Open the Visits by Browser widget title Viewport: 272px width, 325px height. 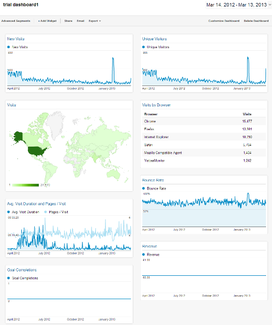[x=156, y=105]
